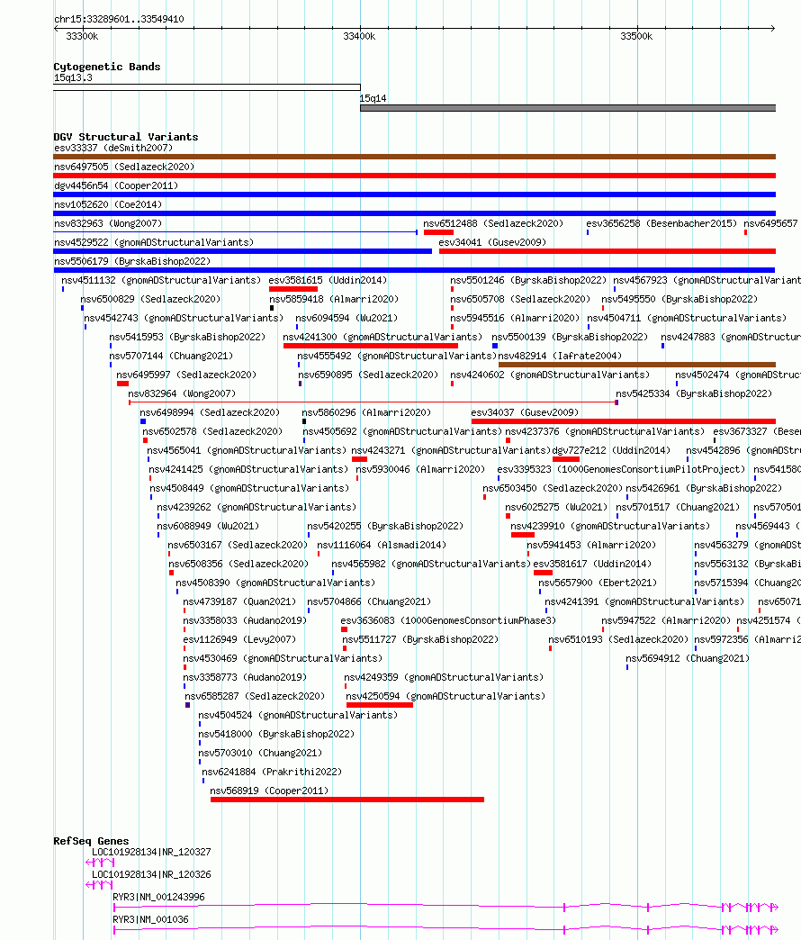Screen dimensions: 801x940
Task: Click nsv5506179 (ByrskaBishop2022) label
Action: click(x=132, y=261)
